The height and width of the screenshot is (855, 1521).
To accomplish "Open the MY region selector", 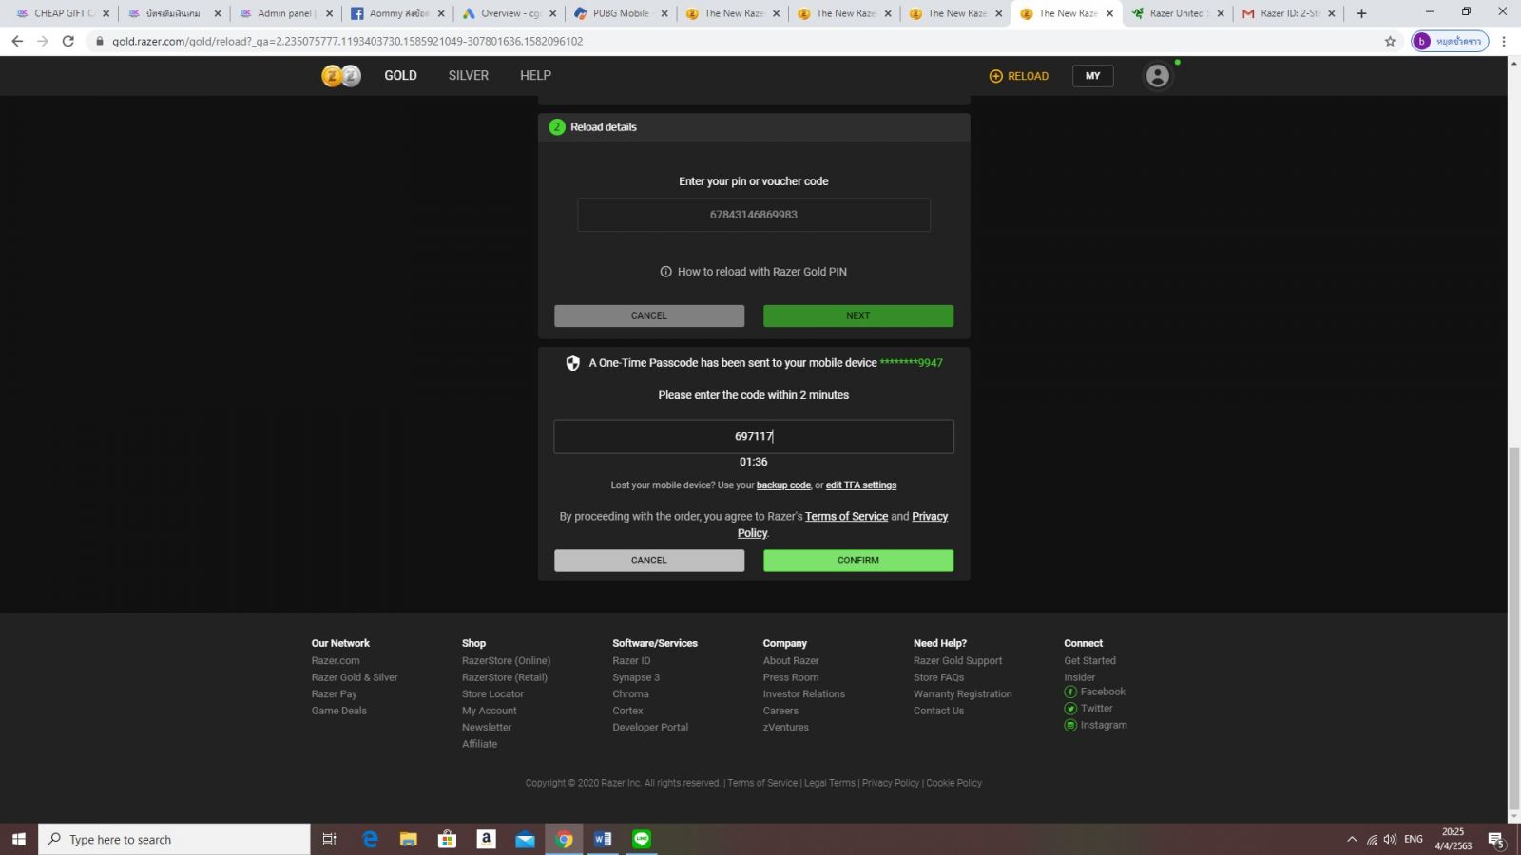I will (x=1092, y=76).
